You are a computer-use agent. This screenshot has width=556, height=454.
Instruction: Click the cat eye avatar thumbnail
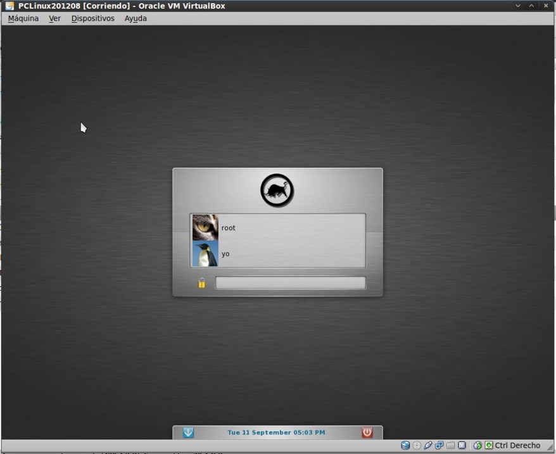tap(205, 227)
